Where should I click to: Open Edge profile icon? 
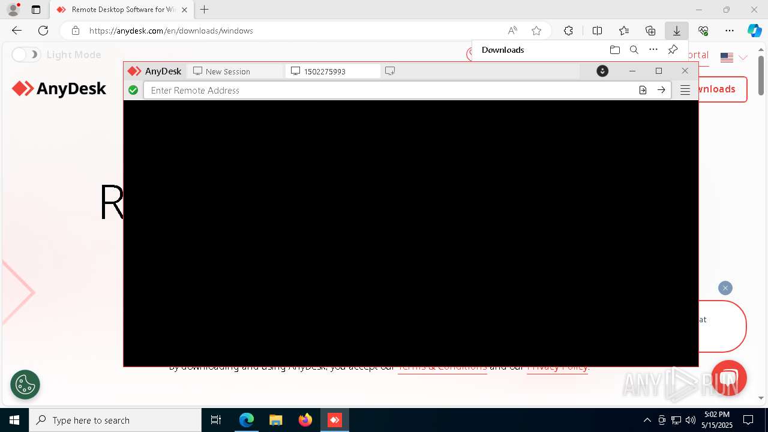13,10
